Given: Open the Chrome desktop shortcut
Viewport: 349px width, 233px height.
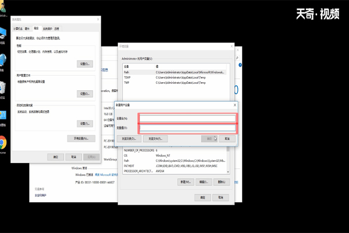Looking at the screenshot, I should 3,143.
